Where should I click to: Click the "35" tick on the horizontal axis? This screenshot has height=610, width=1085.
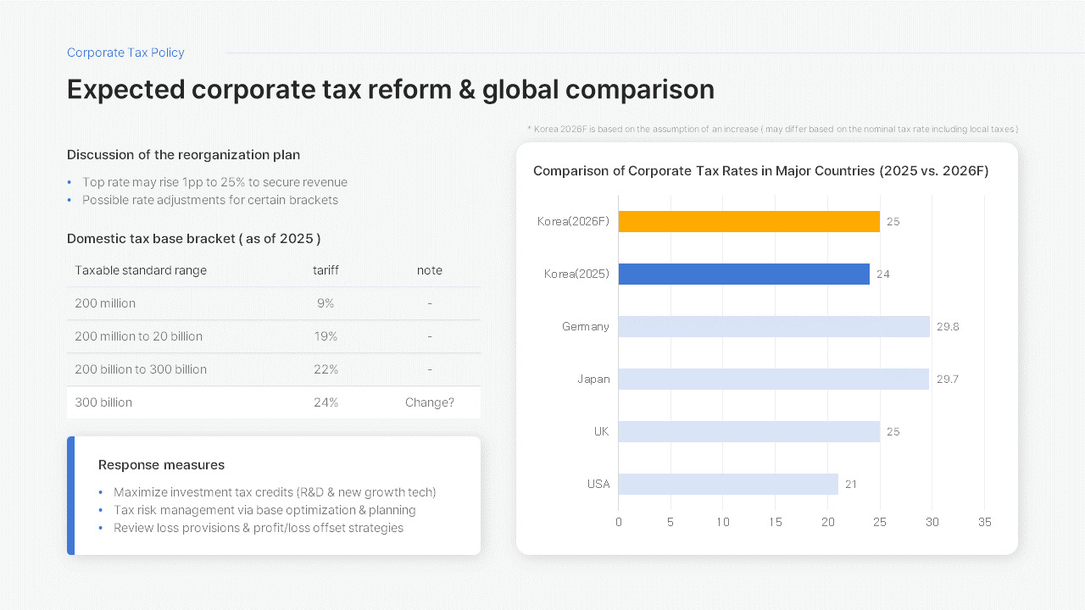coord(984,522)
